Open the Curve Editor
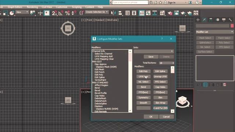This screenshot has height=132, width=235. pos(148,13)
